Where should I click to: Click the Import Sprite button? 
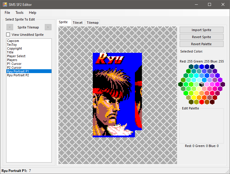[201, 30]
